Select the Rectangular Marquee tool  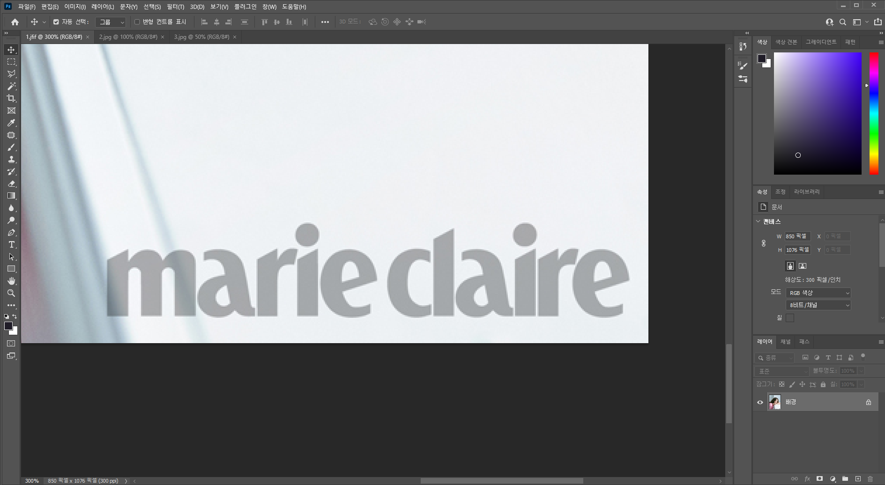tap(11, 62)
